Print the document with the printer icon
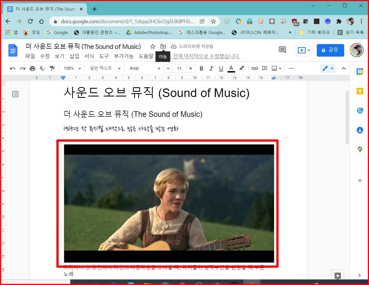The width and height of the screenshot is (369, 285). (32, 68)
